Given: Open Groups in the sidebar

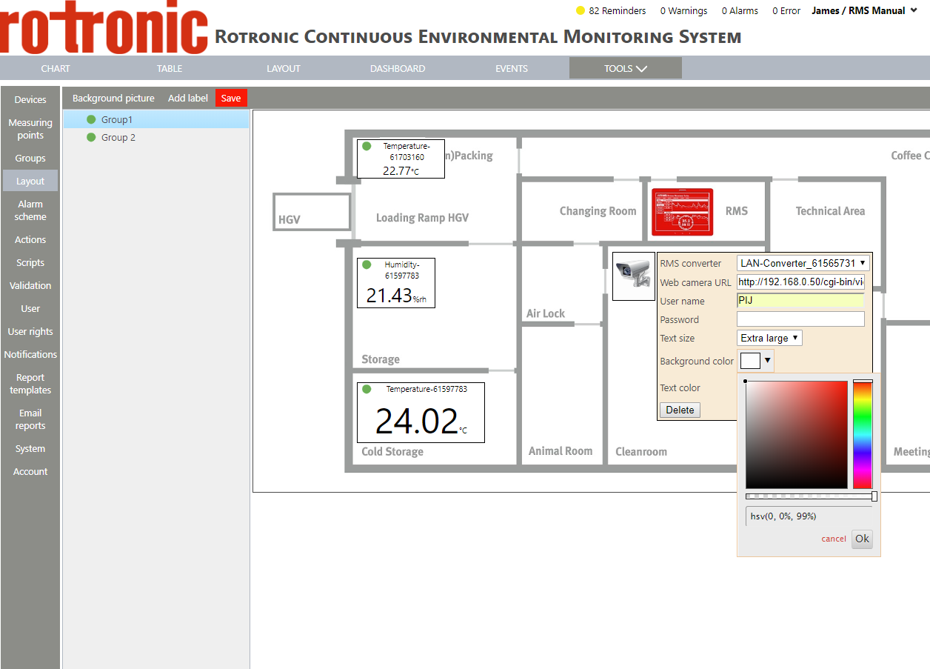Looking at the screenshot, I should coord(30,158).
